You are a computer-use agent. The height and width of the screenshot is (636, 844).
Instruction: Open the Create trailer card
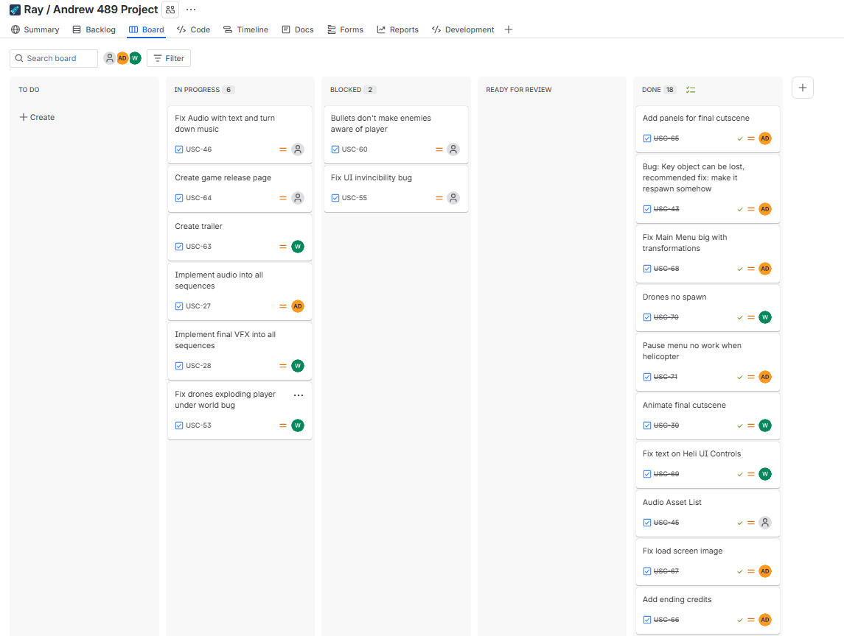240,236
